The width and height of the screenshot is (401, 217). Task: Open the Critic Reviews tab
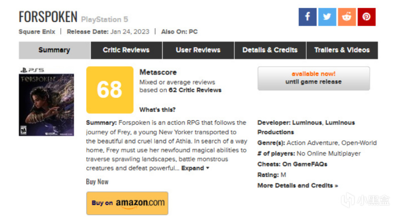click(x=126, y=50)
